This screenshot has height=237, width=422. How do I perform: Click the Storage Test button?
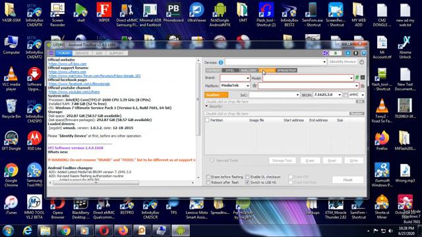(x=282, y=161)
